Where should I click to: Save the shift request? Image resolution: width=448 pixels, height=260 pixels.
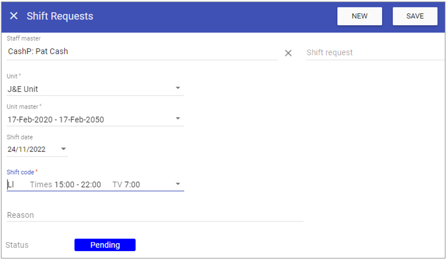coord(415,16)
